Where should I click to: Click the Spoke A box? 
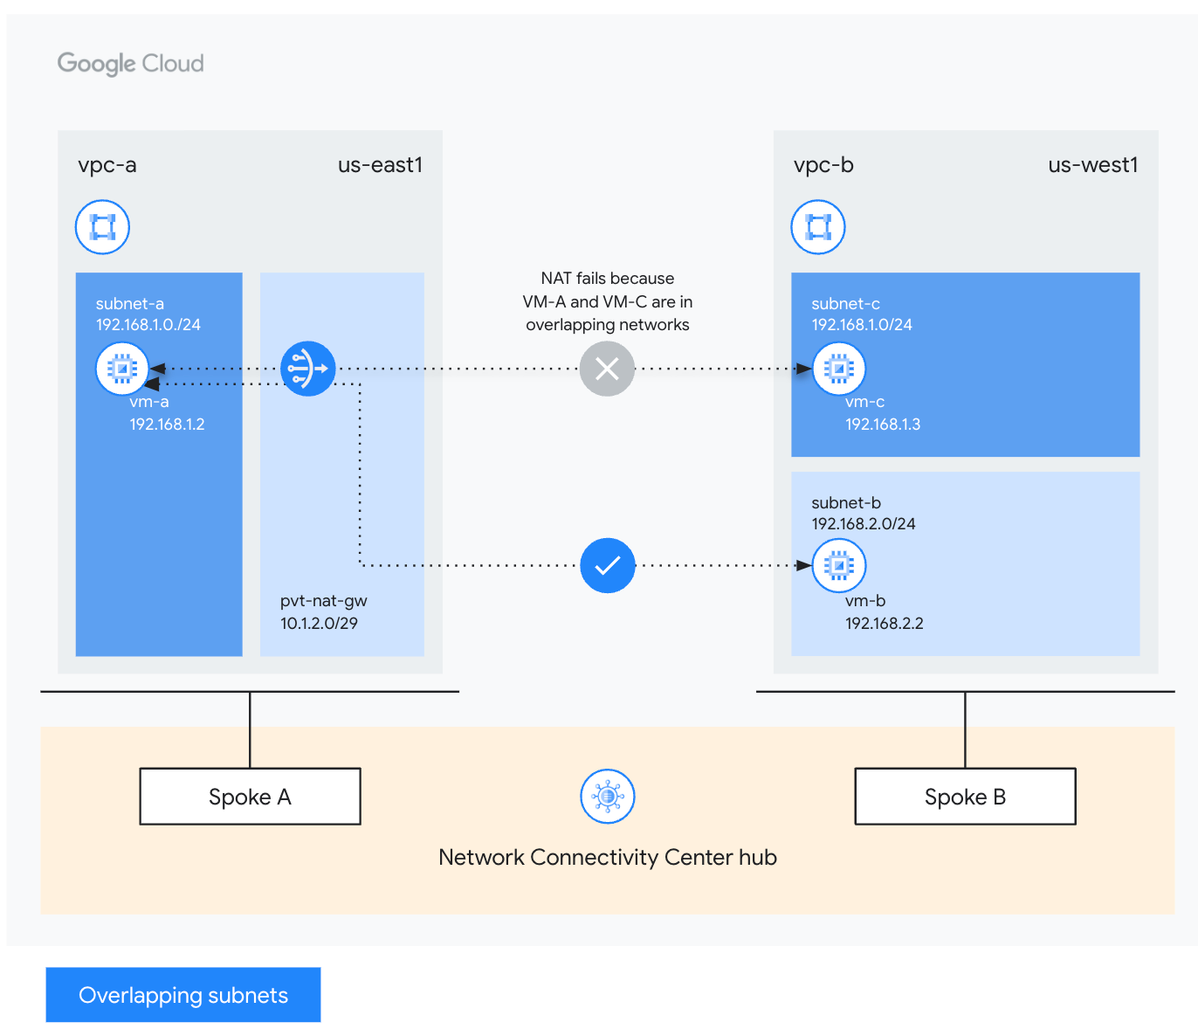(250, 797)
